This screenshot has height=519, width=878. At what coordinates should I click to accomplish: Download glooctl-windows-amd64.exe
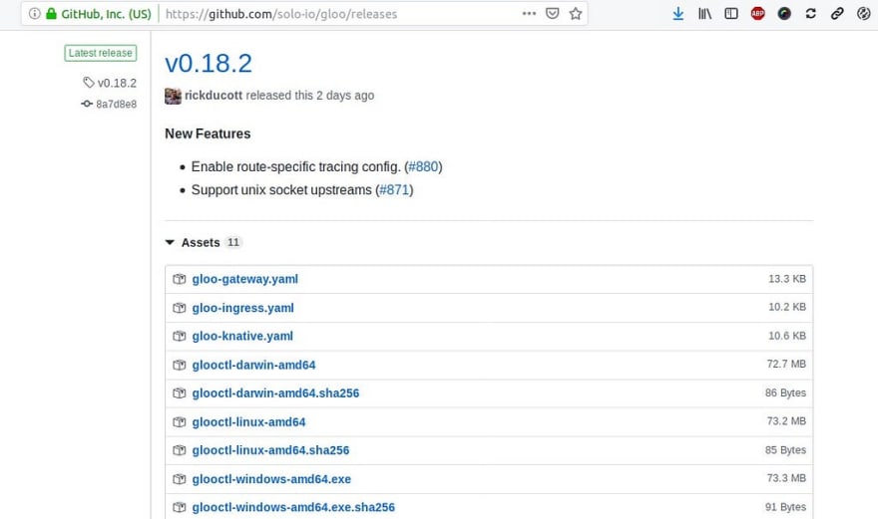tap(271, 479)
